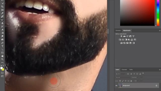The image size is (161, 91).
Task: Toggle type layer filter in Layers
Action: click(134, 74)
